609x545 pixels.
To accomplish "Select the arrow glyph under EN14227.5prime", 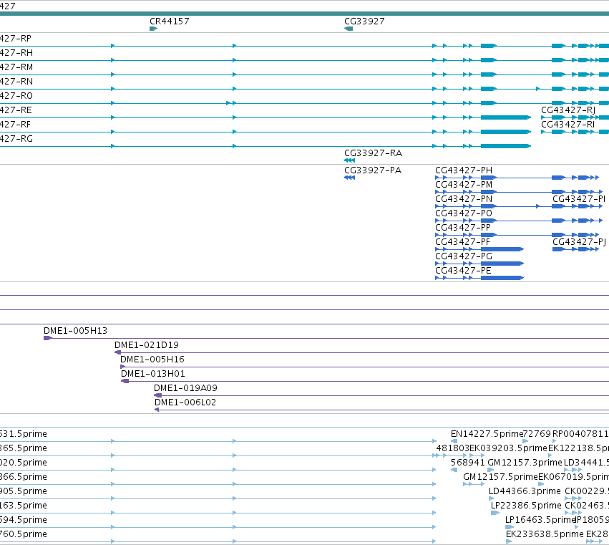I will (454, 441).
